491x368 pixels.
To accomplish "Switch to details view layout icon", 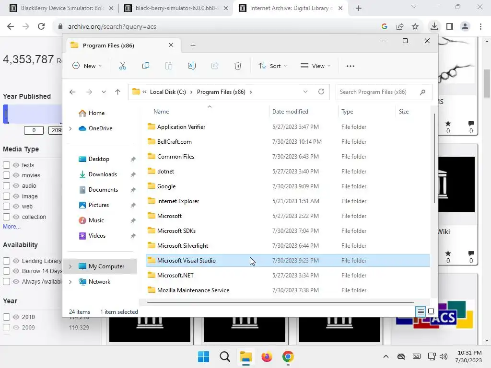I will (421, 311).
